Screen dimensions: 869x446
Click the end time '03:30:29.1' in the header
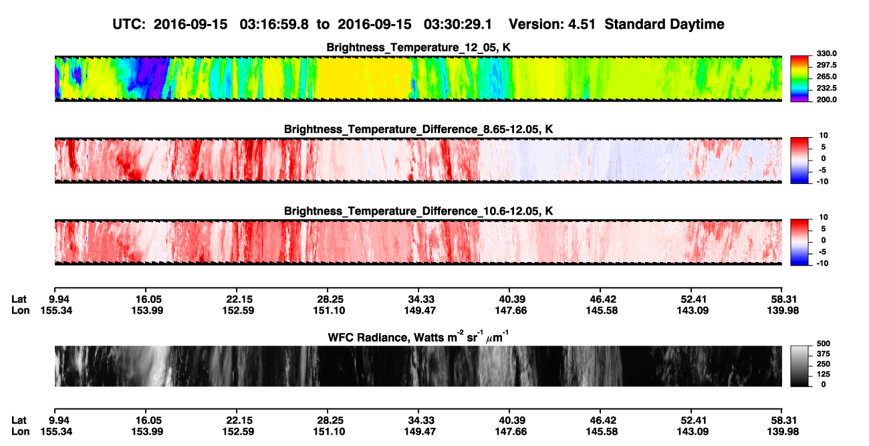(459, 24)
